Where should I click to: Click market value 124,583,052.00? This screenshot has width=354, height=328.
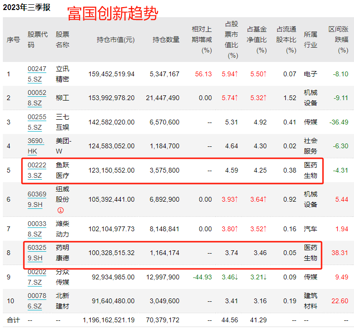111,146
